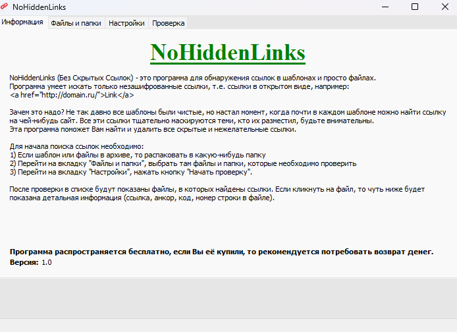Switch to the Проверка tab
Screen dimensions: 457x332
click(x=168, y=23)
